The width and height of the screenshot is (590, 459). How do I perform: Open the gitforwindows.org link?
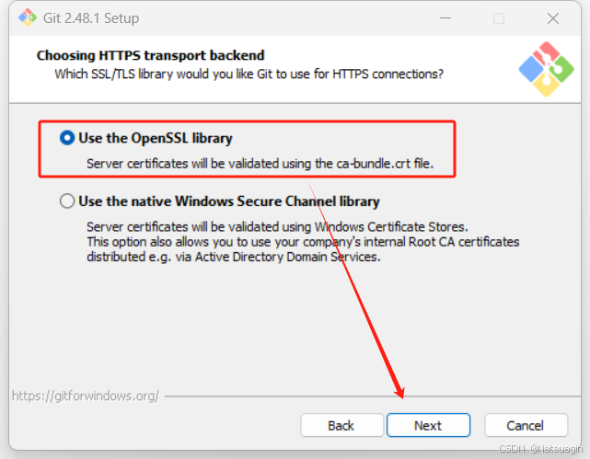point(86,396)
